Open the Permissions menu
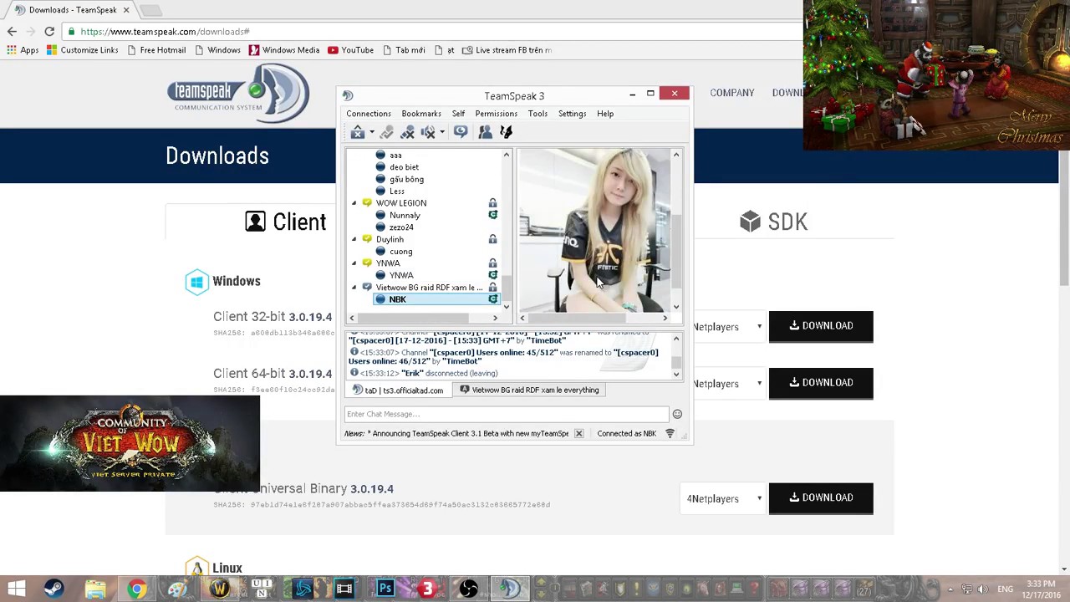The width and height of the screenshot is (1070, 602). coord(496,114)
